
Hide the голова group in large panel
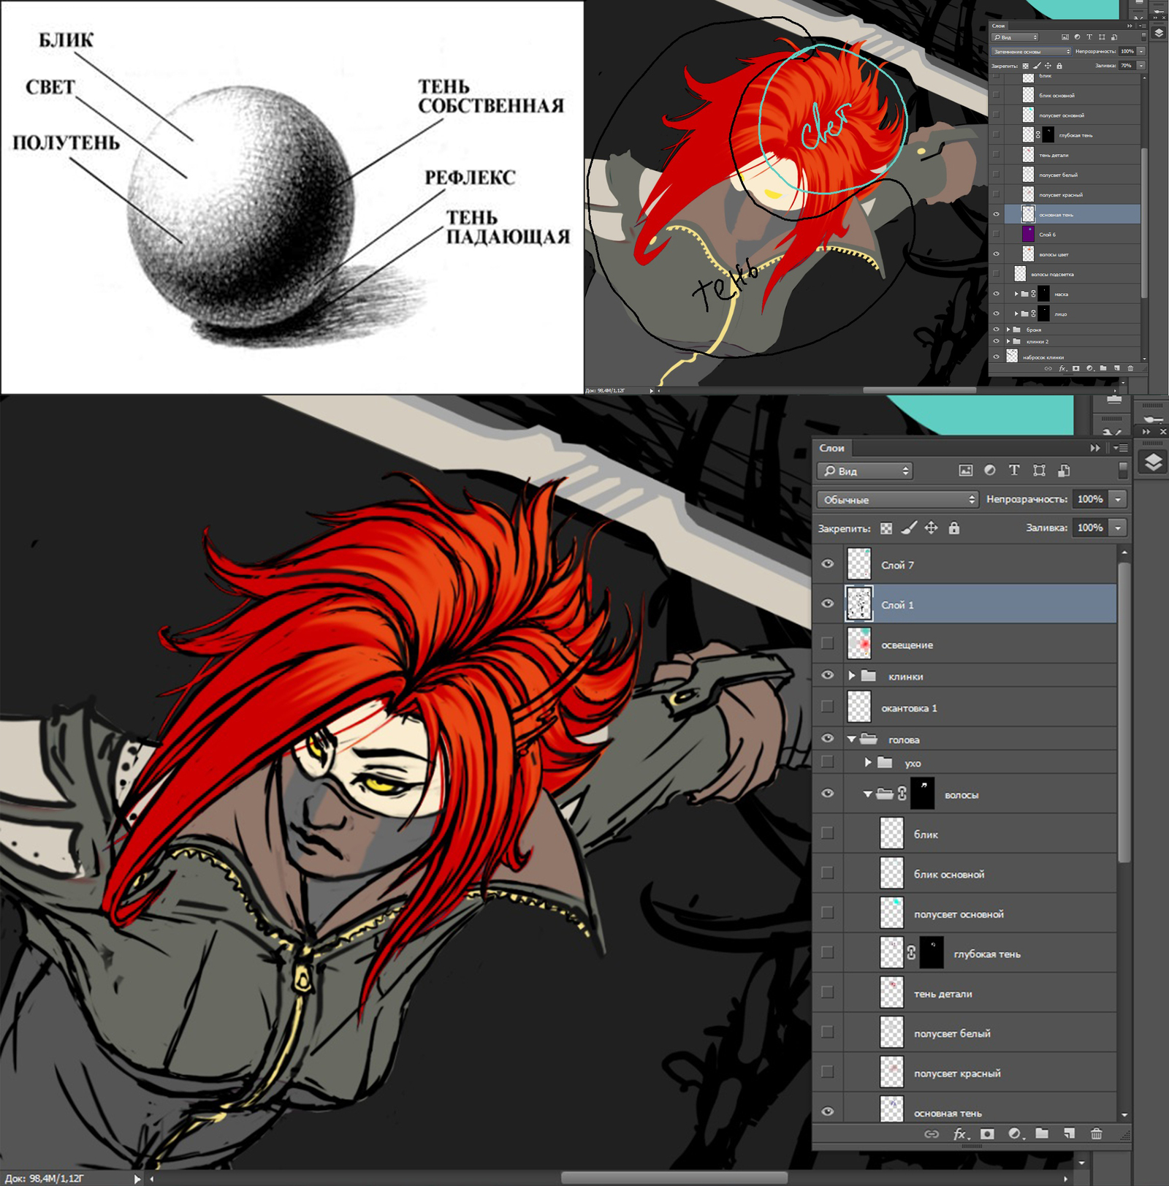click(827, 738)
